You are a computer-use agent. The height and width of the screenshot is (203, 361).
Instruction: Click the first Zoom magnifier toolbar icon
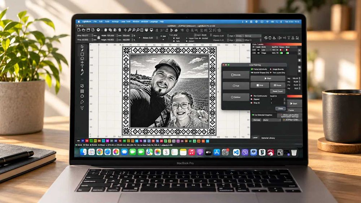(130, 30)
